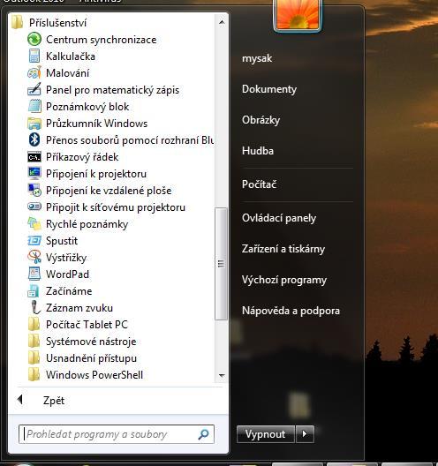Click the Záznam zvuku microphone icon
Image resolution: width=438 pixels, height=466 pixels.
pos(35,307)
